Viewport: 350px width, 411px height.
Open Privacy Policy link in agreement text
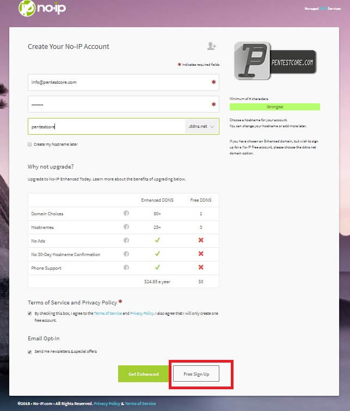point(142,313)
